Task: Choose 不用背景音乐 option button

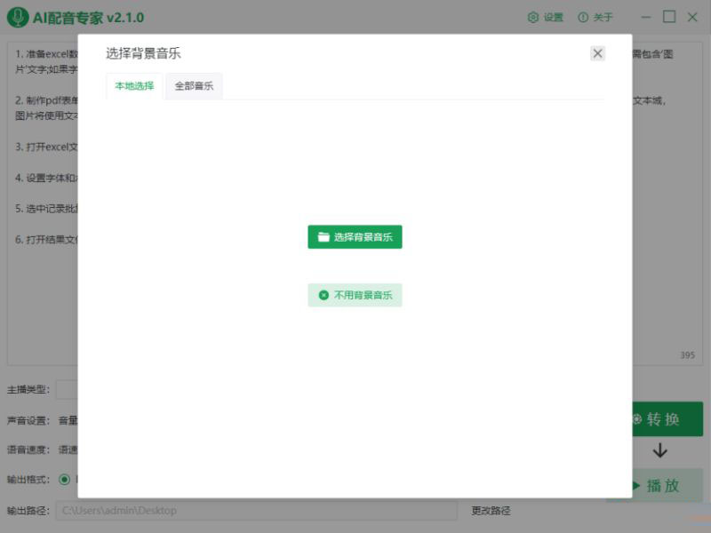Action: coord(355,295)
